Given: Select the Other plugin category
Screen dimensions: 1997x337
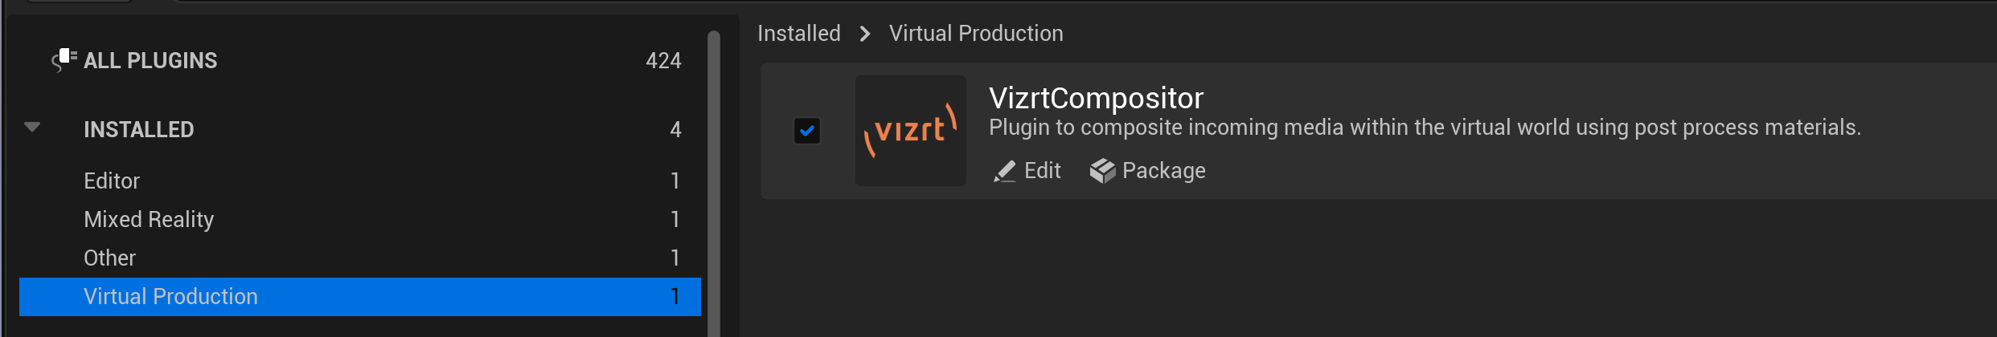Looking at the screenshot, I should [109, 258].
